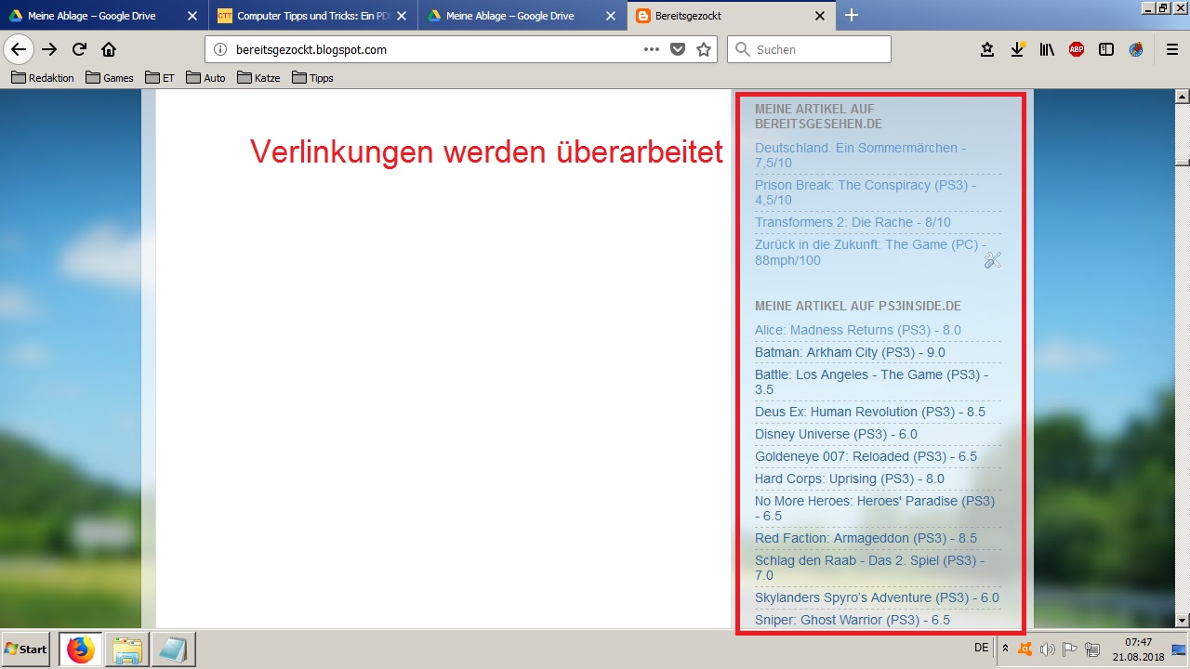The width and height of the screenshot is (1190, 669).
Task: Open the downloads panel
Action: pyautogui.click(x=1017, y=49)
